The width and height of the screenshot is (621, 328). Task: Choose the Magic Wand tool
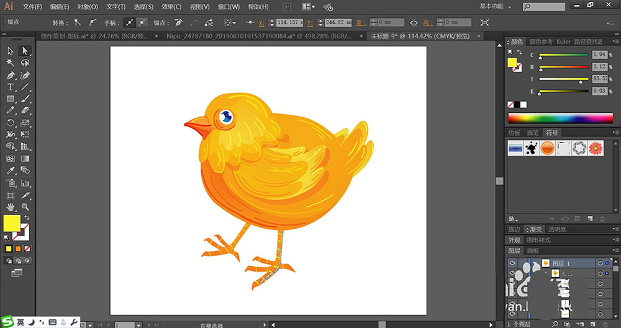coord(11,63)
